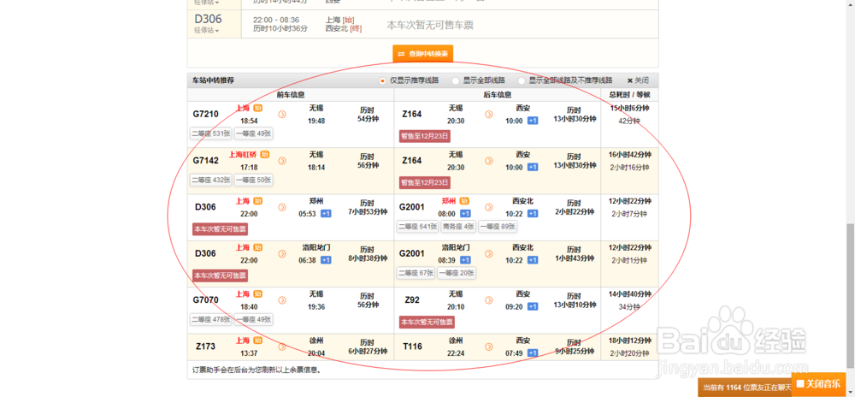
Task: Click the +1 badge next to 09:20 arrival
Action: (533, 306)
